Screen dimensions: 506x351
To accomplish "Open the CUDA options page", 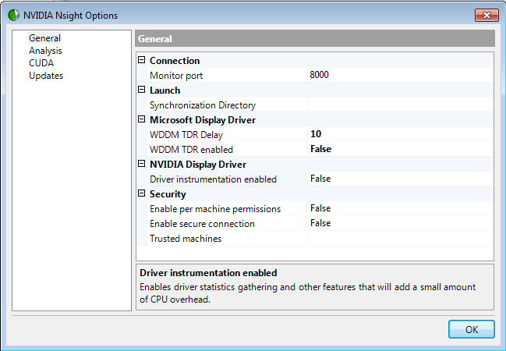I will pos(41,63).
